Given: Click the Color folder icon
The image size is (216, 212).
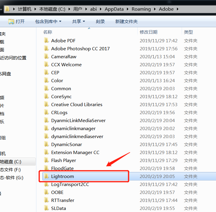Looking at the screenshot, I should 46,80.
